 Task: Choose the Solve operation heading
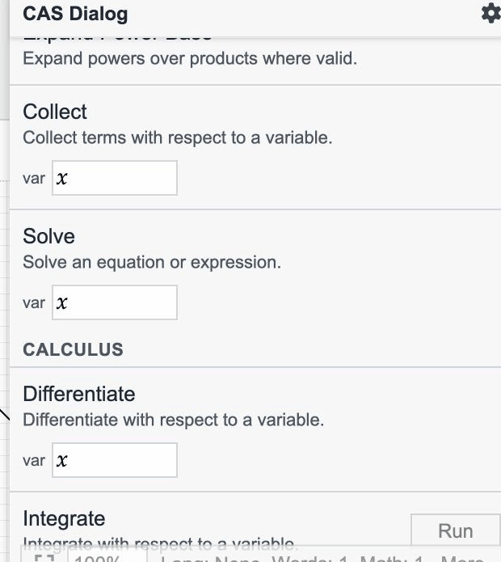point(48,236)
